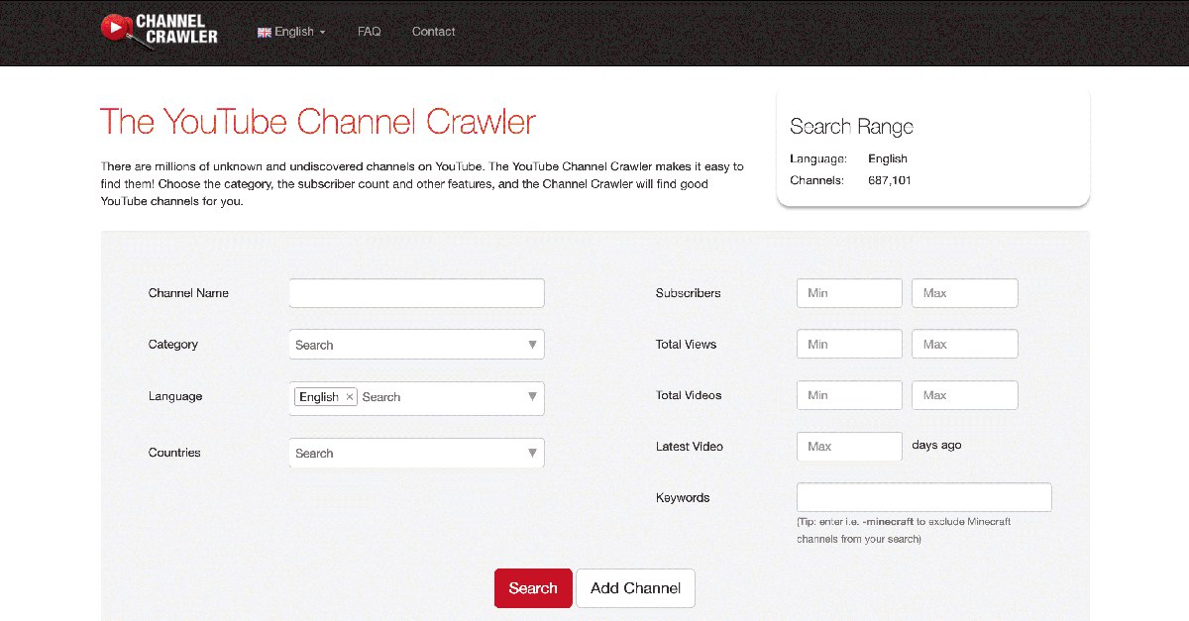Click the YouTube Channel Crawler heading

pos(318,122)
